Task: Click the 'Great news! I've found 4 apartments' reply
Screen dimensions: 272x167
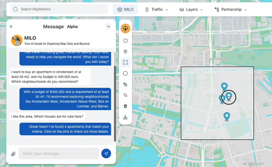Action: click(x=65, y=129)
